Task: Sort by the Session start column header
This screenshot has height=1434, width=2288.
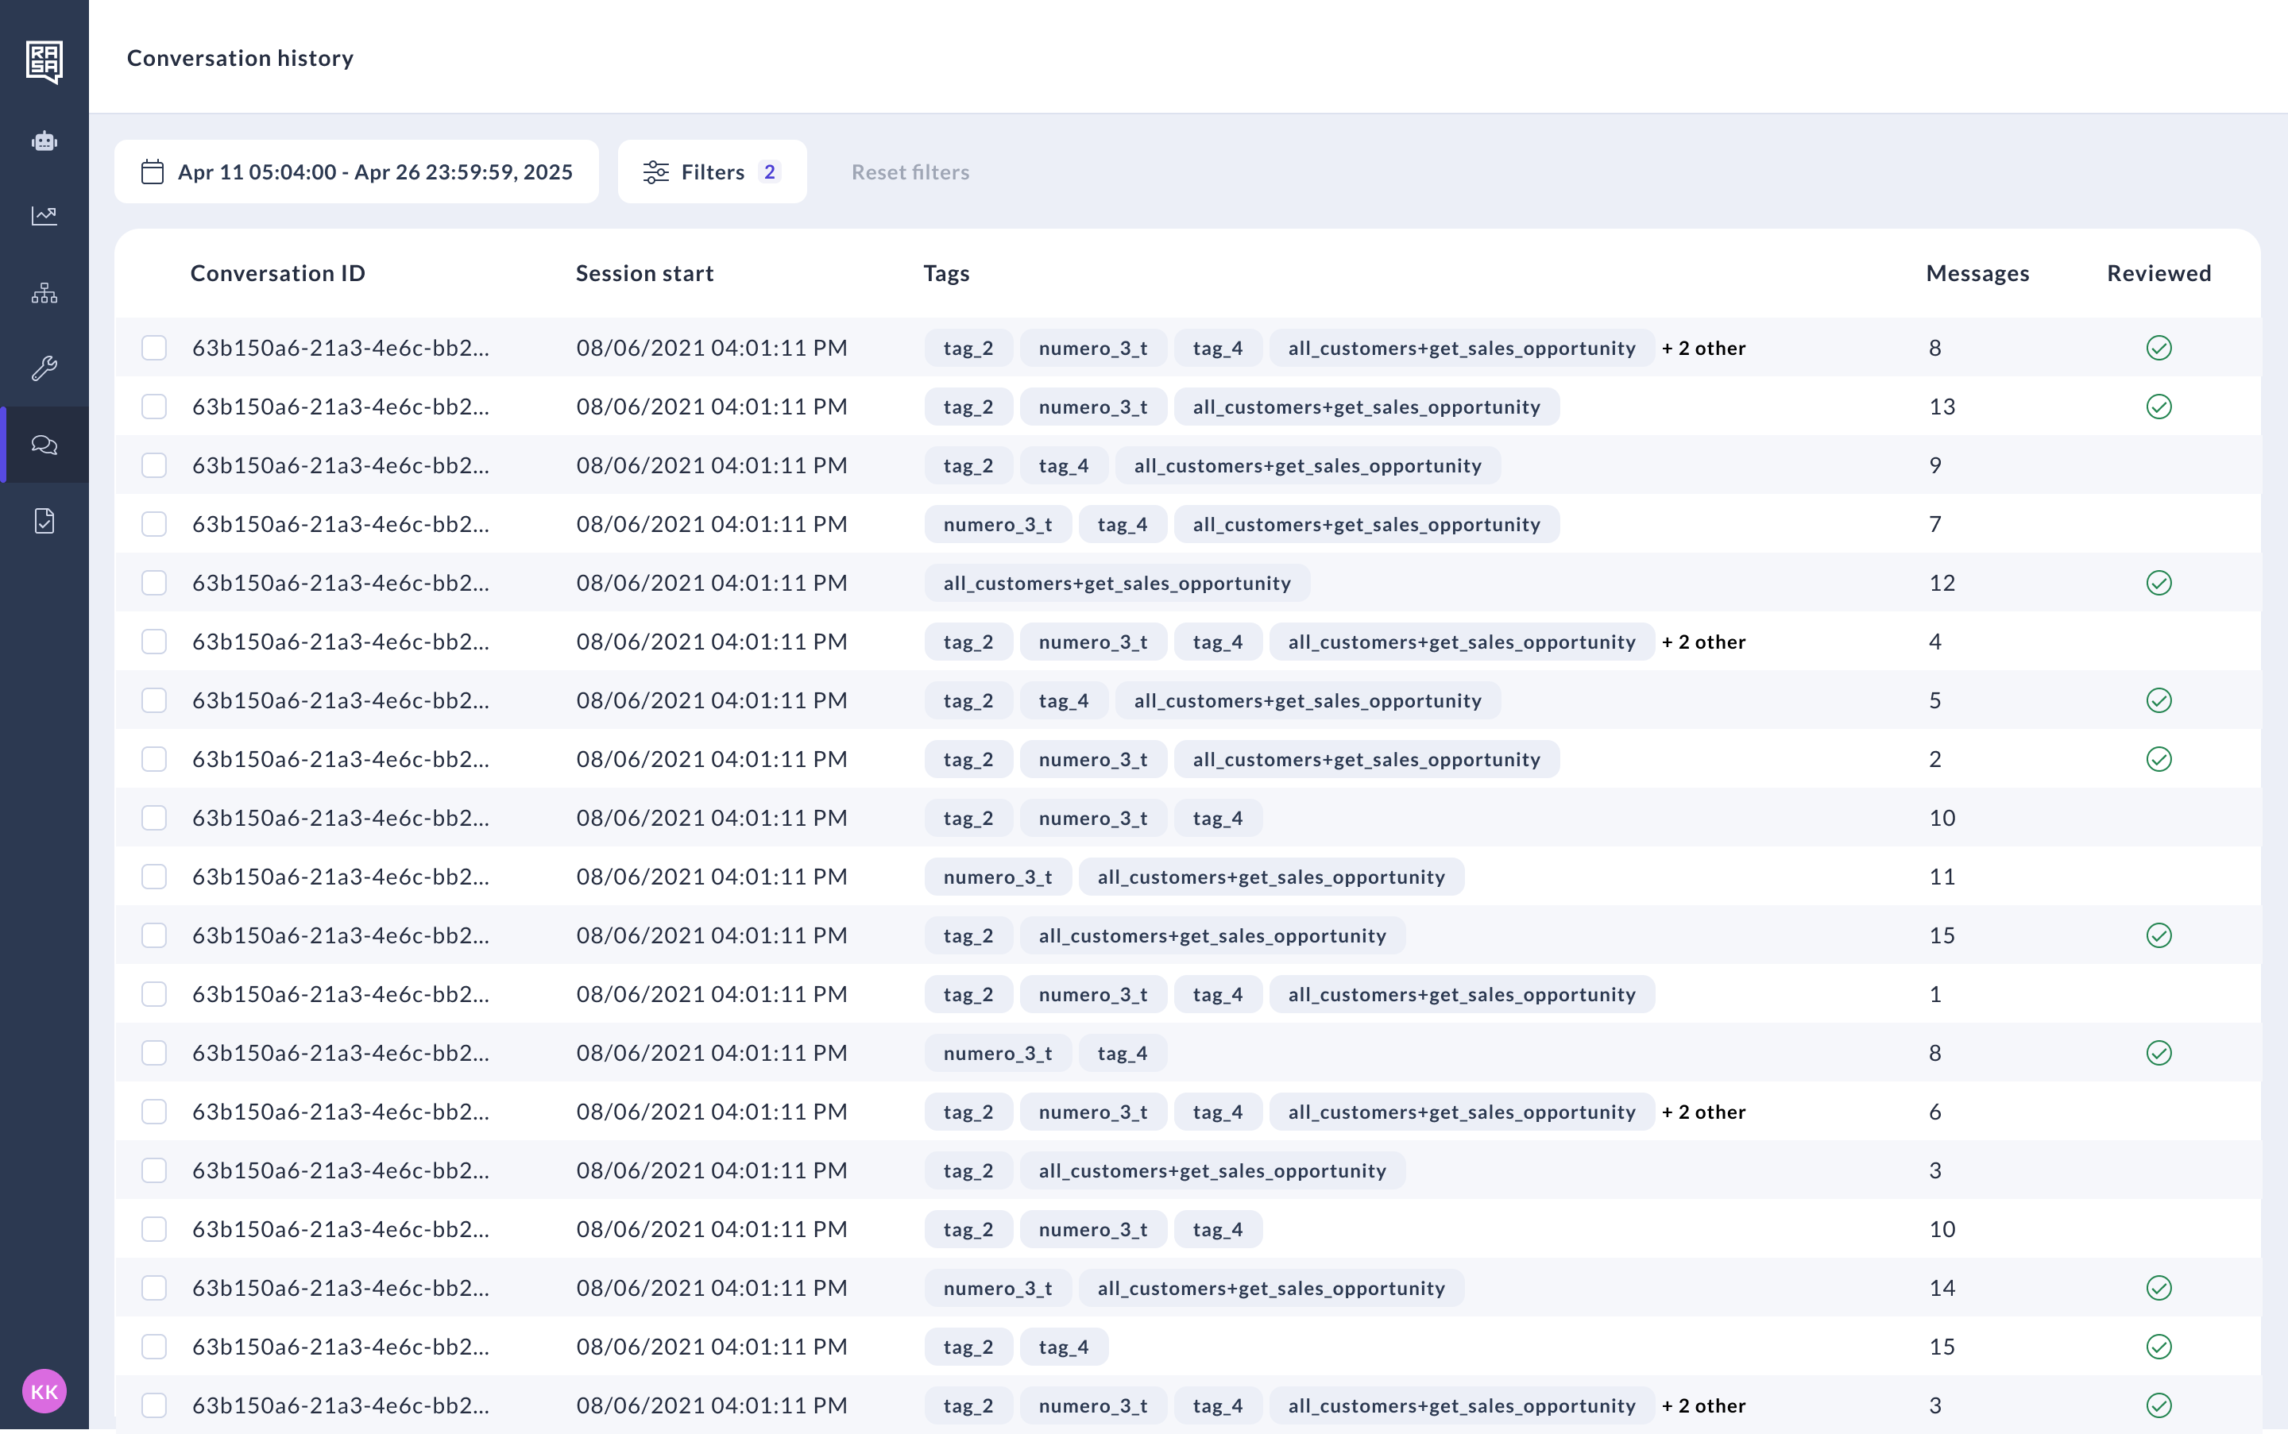Action: (644, 273)
